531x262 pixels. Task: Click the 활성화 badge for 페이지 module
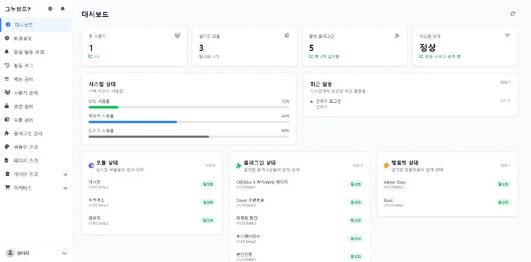pyautogui.click(x=208, y=220)
